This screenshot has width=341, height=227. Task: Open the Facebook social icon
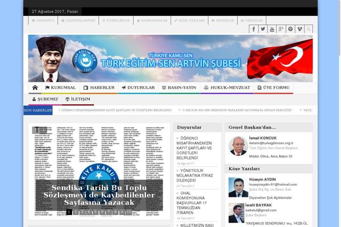coord(253,29)
